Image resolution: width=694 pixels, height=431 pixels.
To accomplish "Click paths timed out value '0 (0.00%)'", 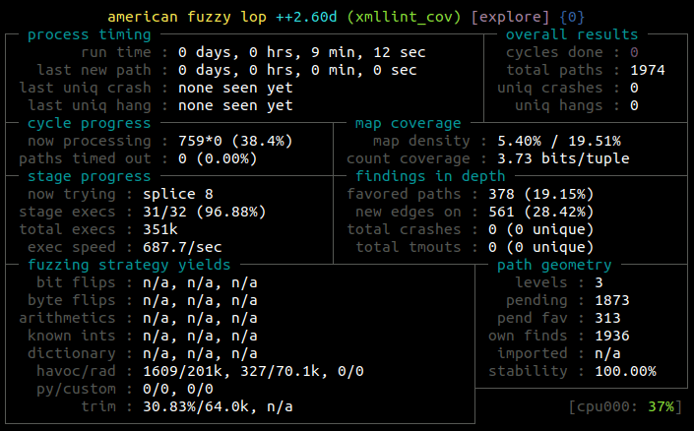I will pyautogui.click(x=218, y=158).
